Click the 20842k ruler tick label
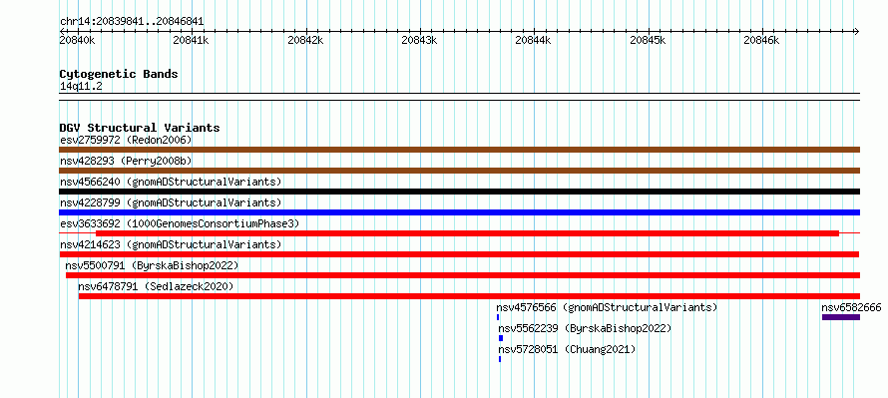 [306, 40]
